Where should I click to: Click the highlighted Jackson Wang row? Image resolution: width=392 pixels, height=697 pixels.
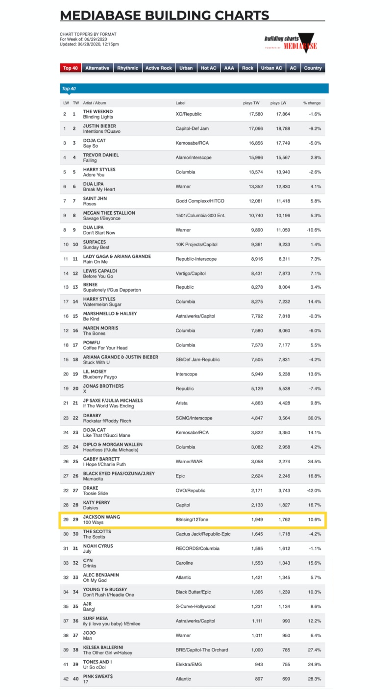pos(194,520)
